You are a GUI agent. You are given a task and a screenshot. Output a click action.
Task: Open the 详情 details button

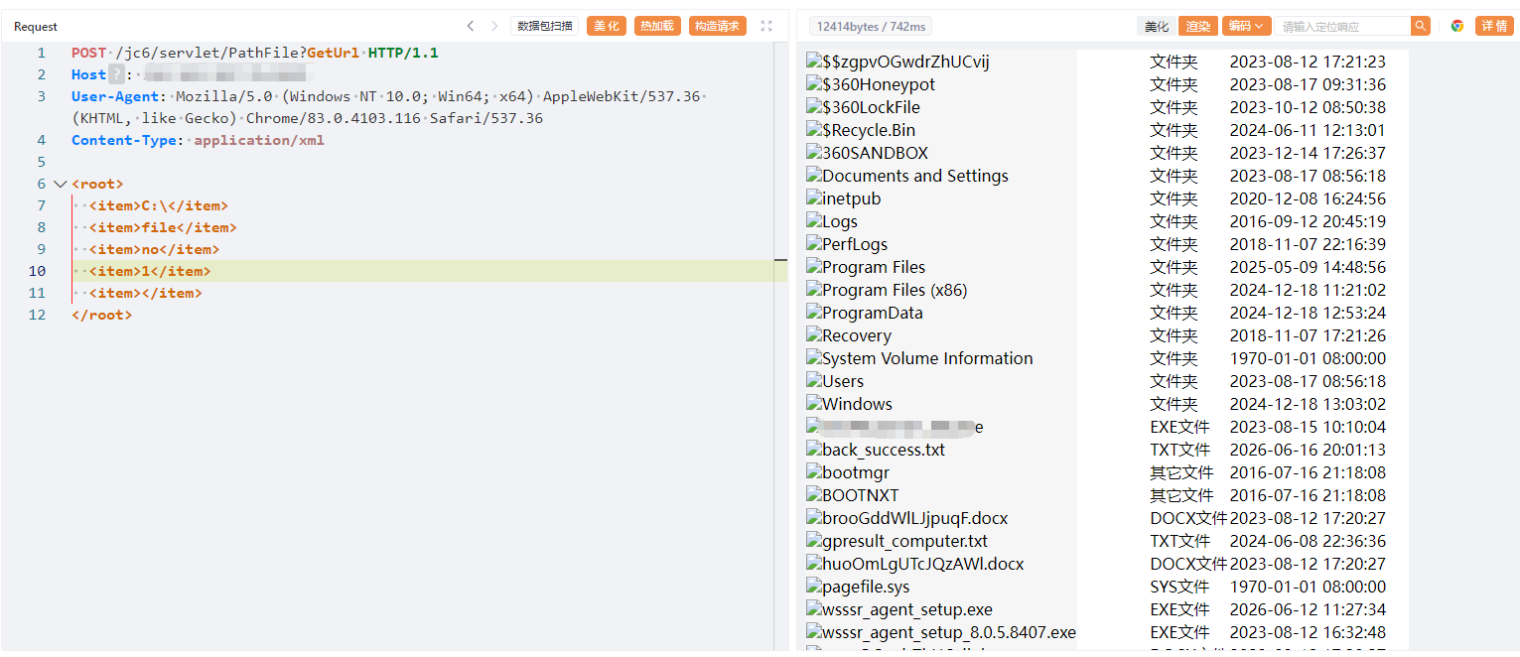tap(1494, 26)
